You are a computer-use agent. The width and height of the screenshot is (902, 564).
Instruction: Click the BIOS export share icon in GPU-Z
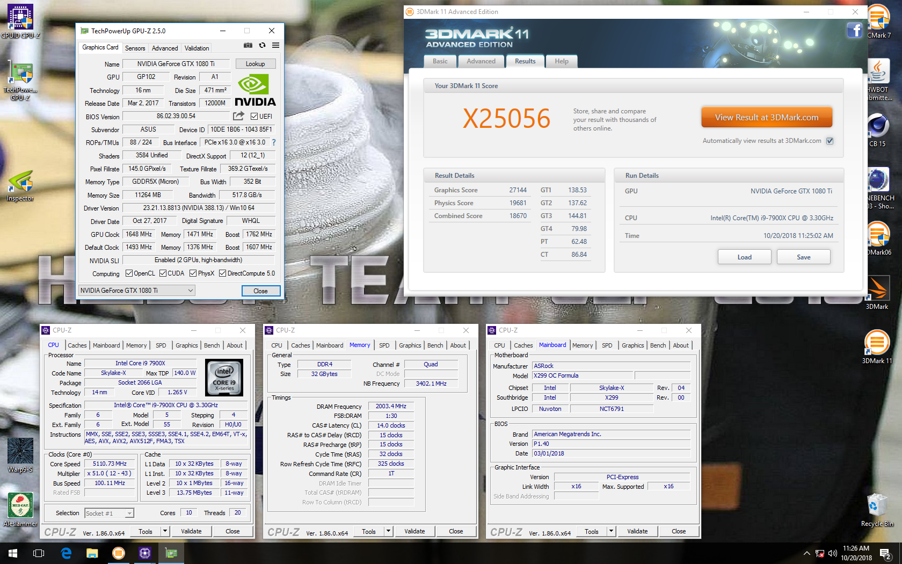(238, 116)
